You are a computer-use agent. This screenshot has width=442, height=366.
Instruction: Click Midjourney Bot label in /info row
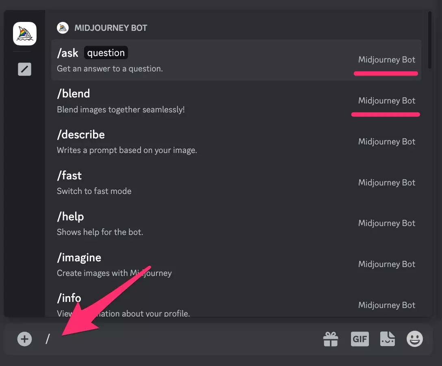point(387,305)
